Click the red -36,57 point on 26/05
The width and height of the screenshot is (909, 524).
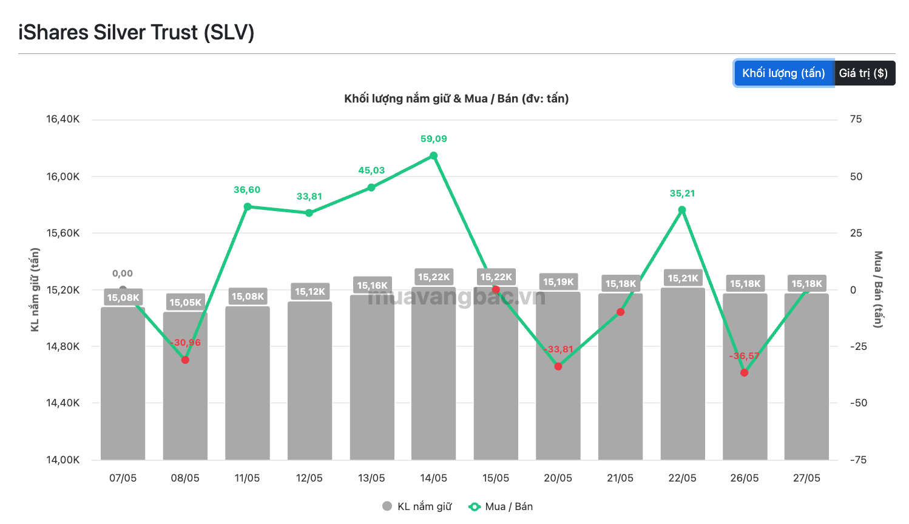point(745,372)
